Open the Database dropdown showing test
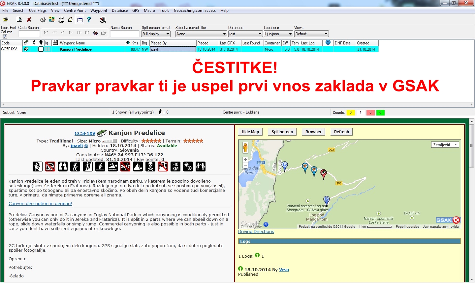 (245, 34)
